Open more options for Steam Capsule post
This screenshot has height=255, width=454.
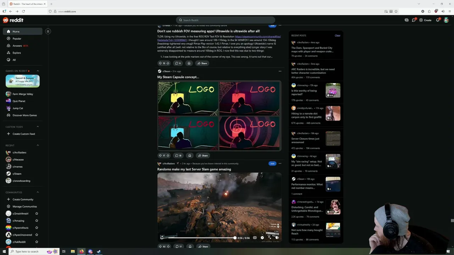[280, 71]
